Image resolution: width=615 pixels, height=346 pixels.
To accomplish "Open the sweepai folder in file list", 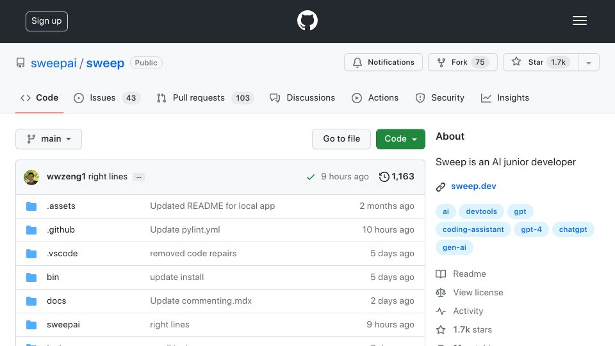I will 63,324.
